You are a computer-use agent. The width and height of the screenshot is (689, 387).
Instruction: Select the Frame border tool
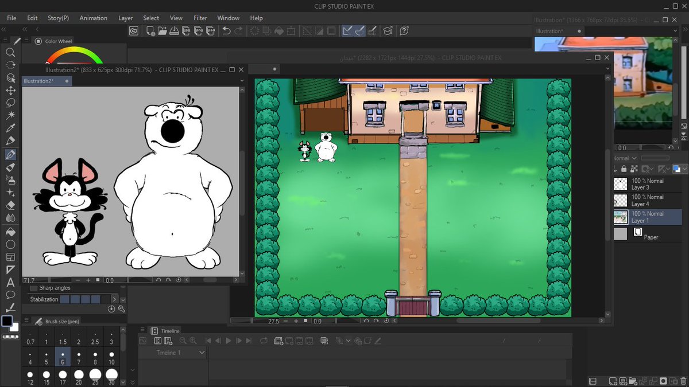click(x=10, y=257)
